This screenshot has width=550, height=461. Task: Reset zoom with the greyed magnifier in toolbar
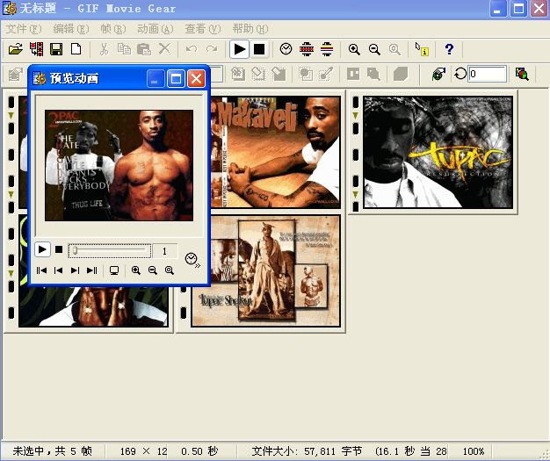point(394,49)
